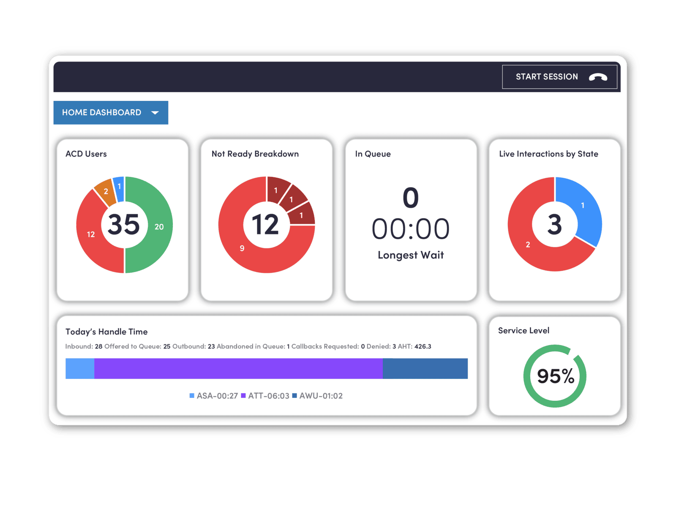Click the purple ATT bar segment
The image size is (676, 522).
pyautogui.click(x=238, y=369)
